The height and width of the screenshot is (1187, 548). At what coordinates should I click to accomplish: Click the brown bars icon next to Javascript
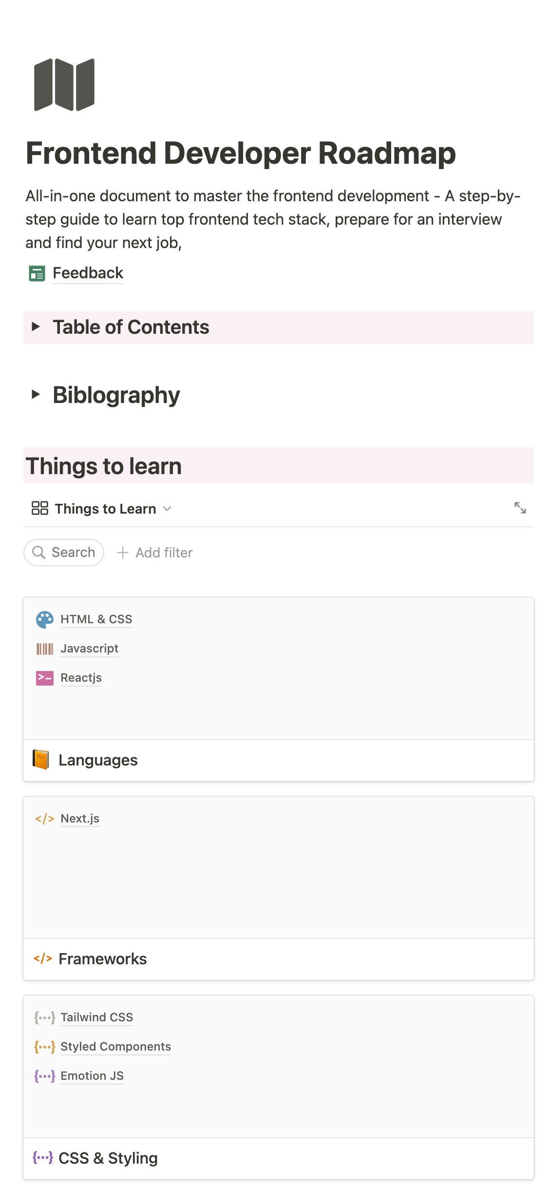(44, 649)
